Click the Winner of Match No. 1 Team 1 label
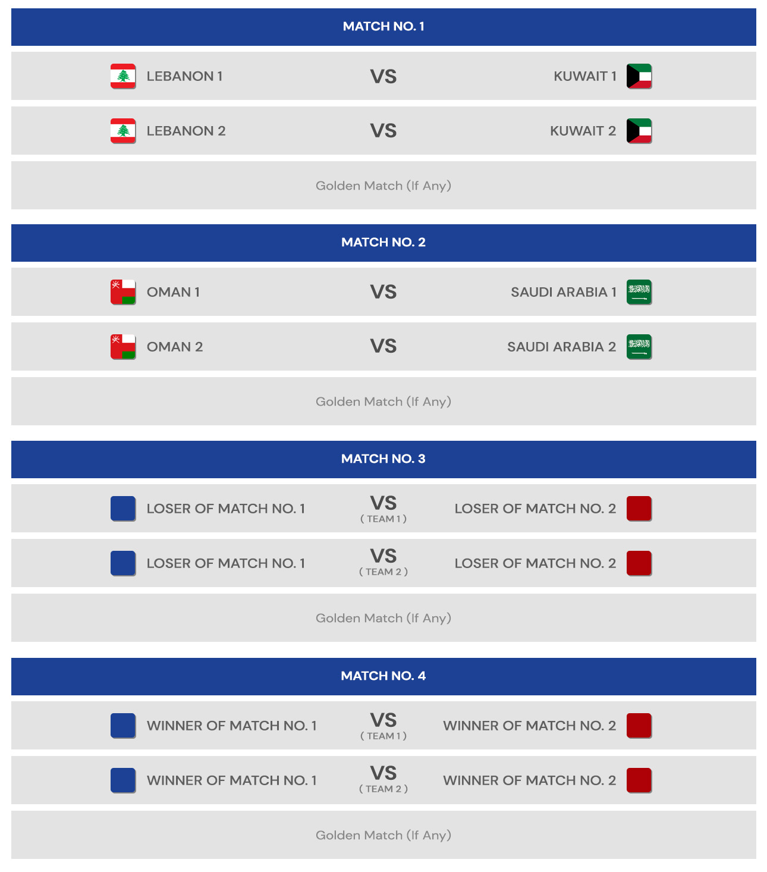Image resolution: width=767 pixels, height=872 pixels. [232, 726]
